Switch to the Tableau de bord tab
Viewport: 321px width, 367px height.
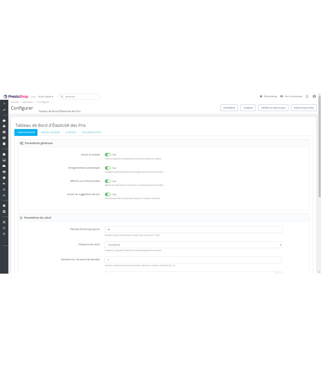tap(50, 132)
